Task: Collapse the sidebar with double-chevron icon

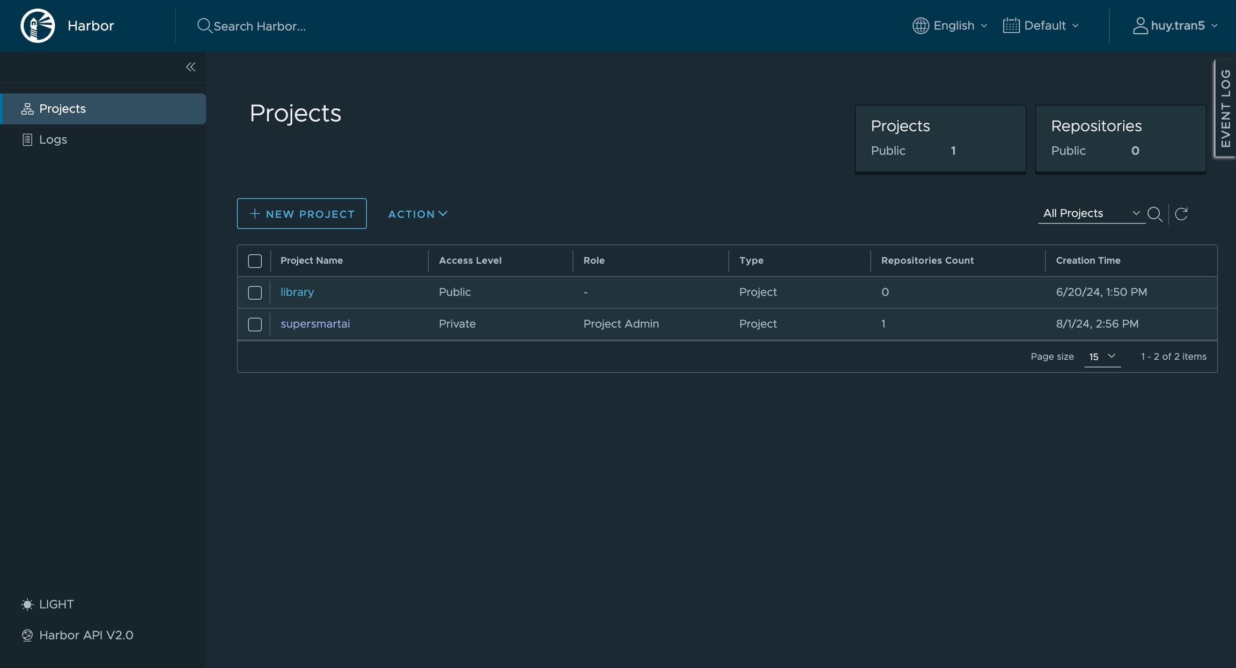Action: click(x=190, y=67)
